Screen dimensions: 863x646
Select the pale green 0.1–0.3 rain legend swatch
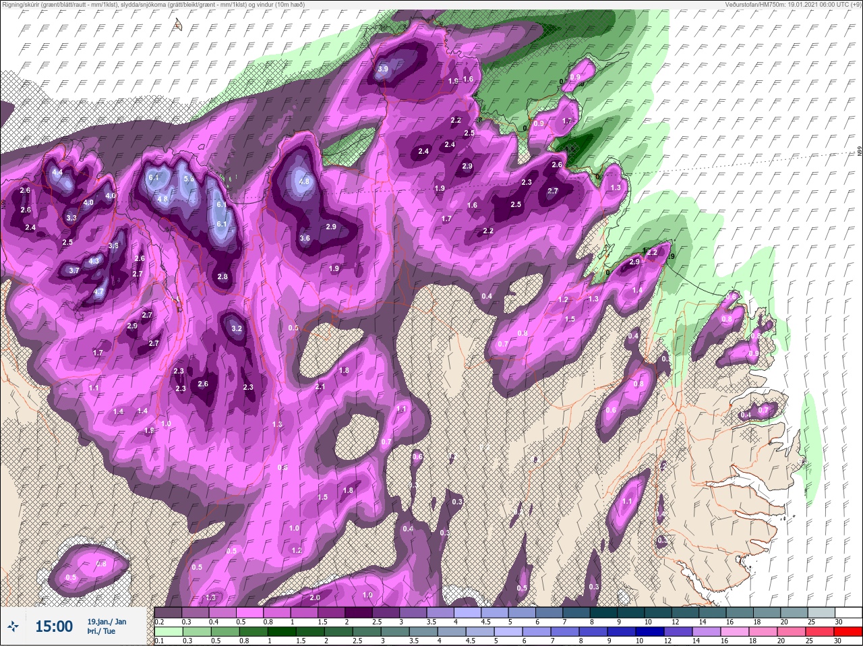pos(168,631)
